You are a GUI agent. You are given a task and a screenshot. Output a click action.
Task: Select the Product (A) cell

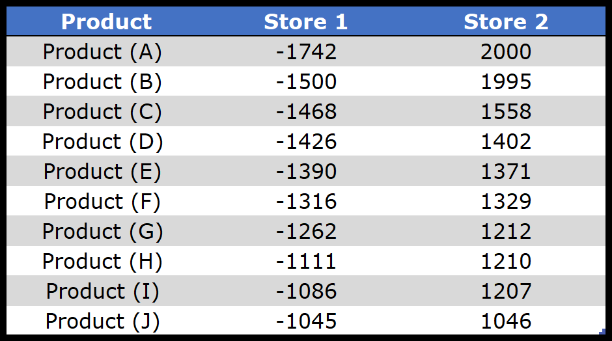pos(102,51)
